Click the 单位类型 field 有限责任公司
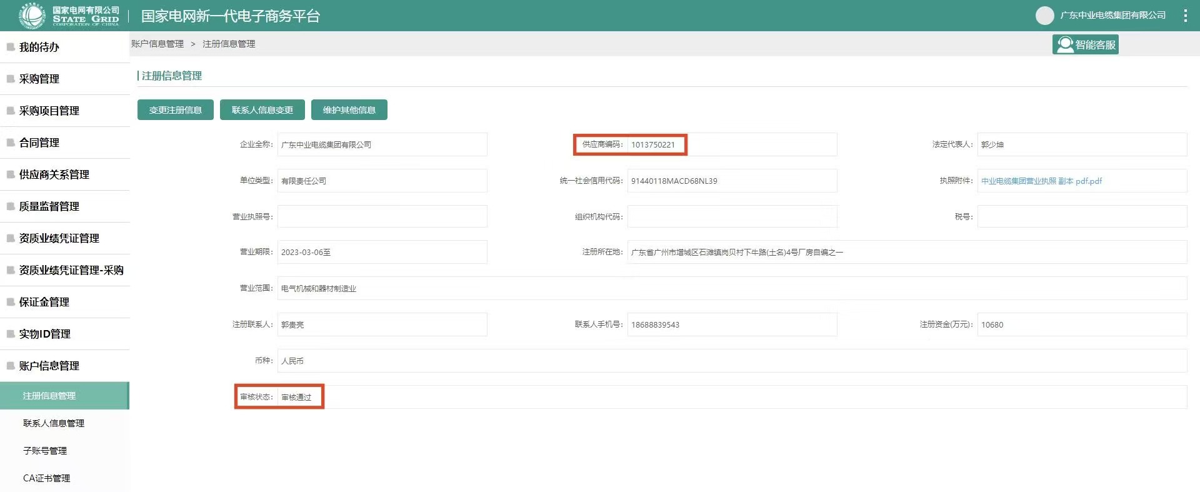Screen dimensions: 1200x492 (382, 181)
